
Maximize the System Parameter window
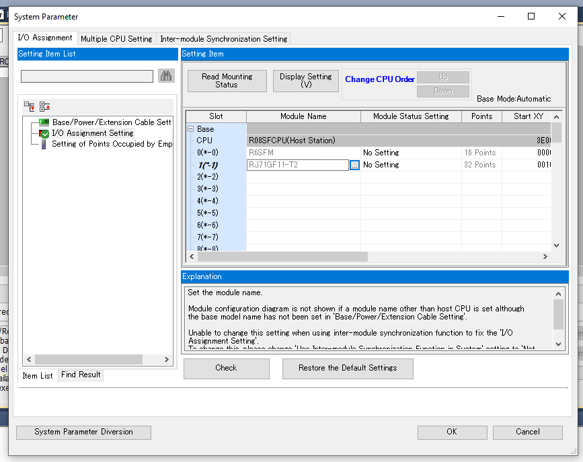pos(531,16)
